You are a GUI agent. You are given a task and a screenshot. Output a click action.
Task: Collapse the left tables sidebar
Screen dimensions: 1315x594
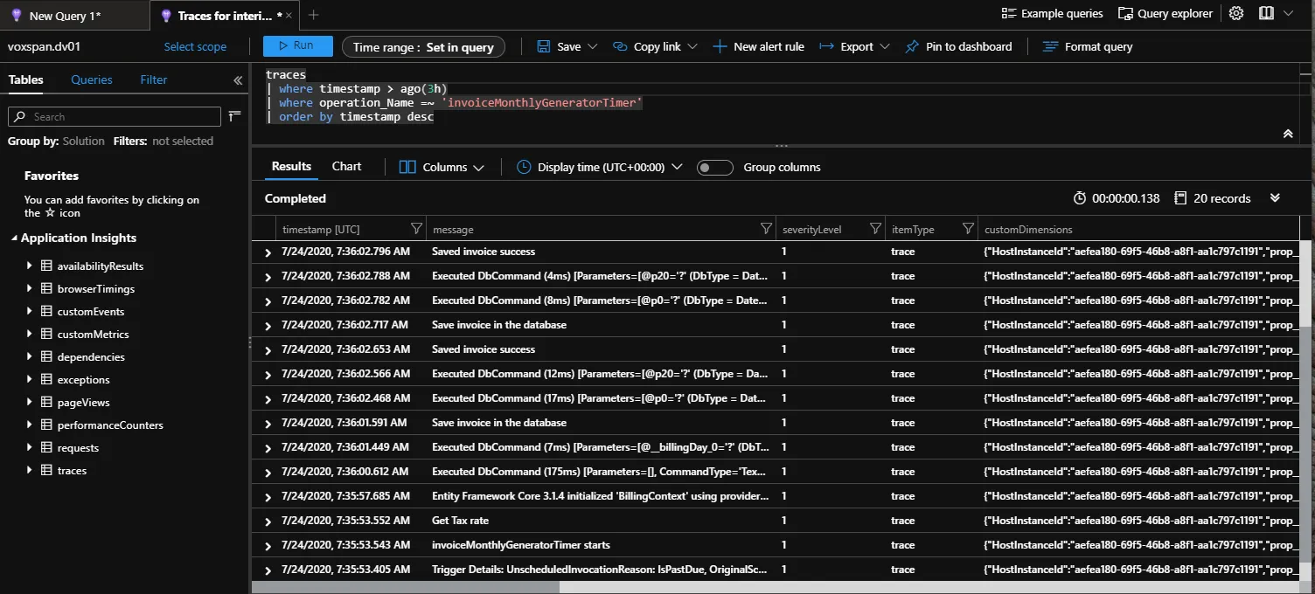(x=238, y=80)
